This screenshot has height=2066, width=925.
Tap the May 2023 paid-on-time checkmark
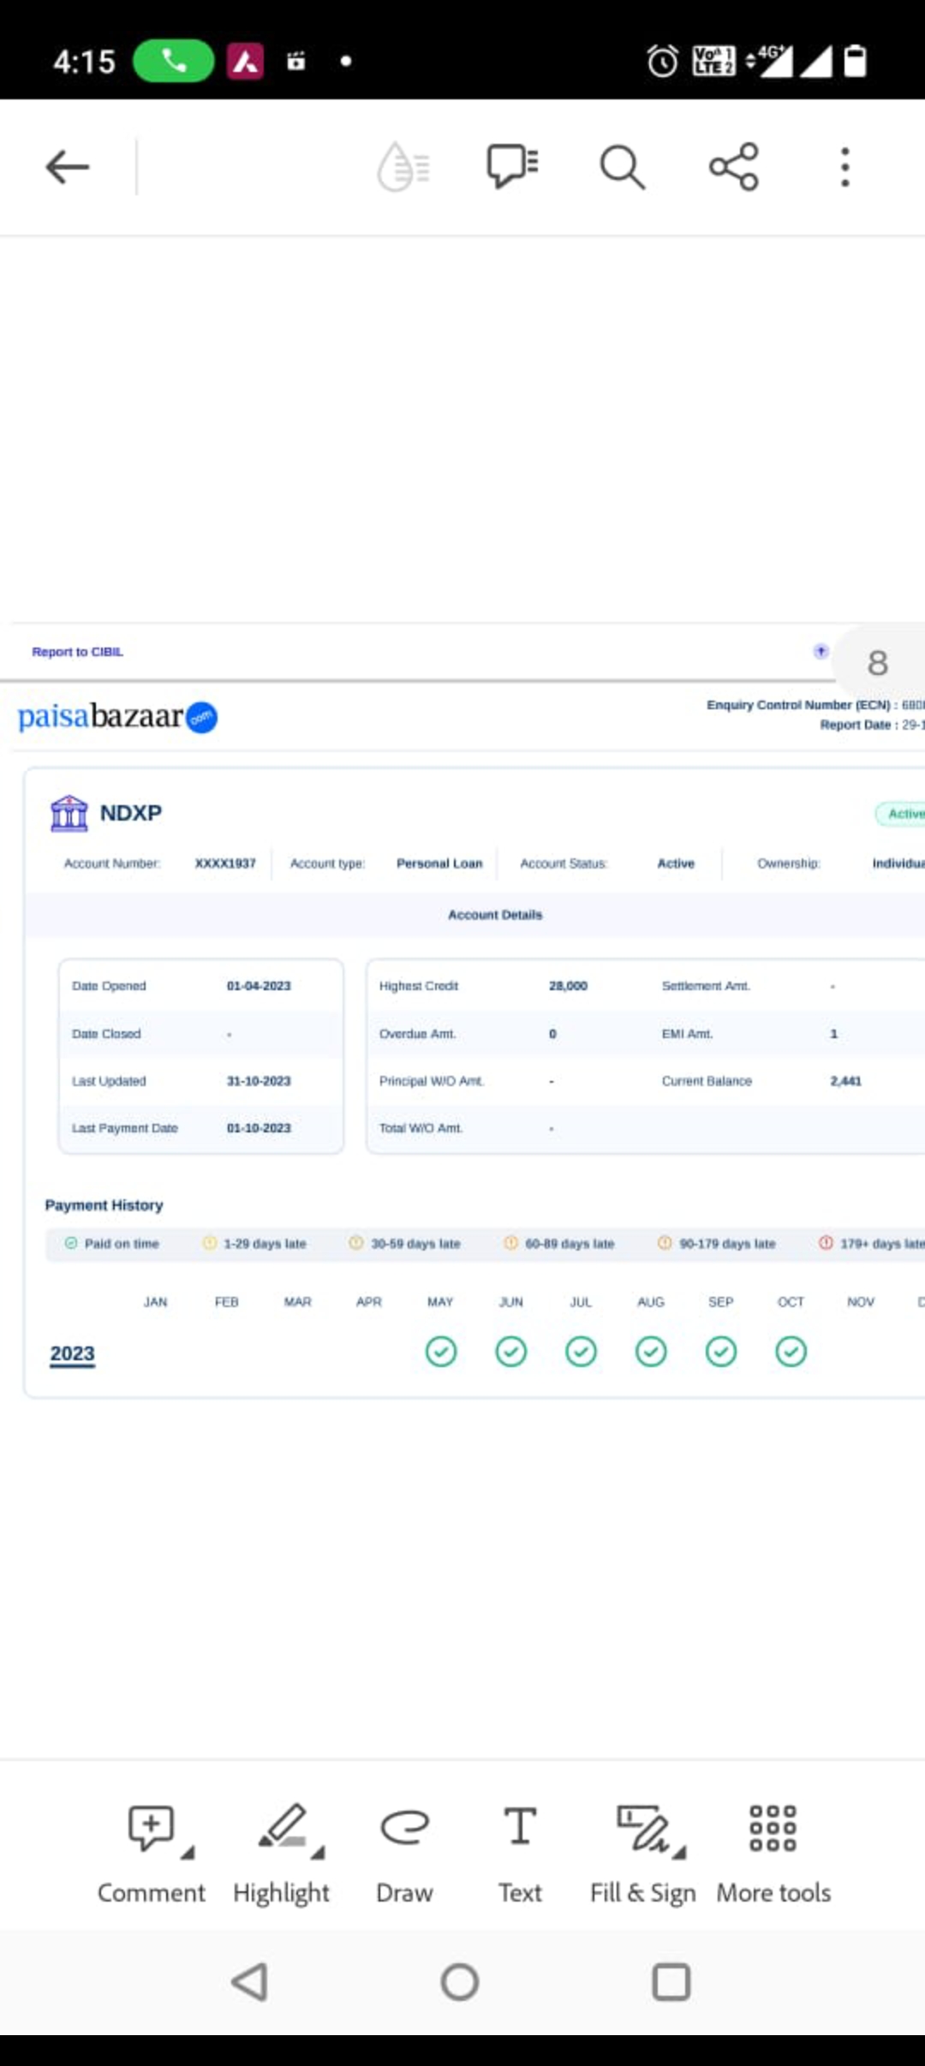pyautogui.click(x=441, y=1352)
